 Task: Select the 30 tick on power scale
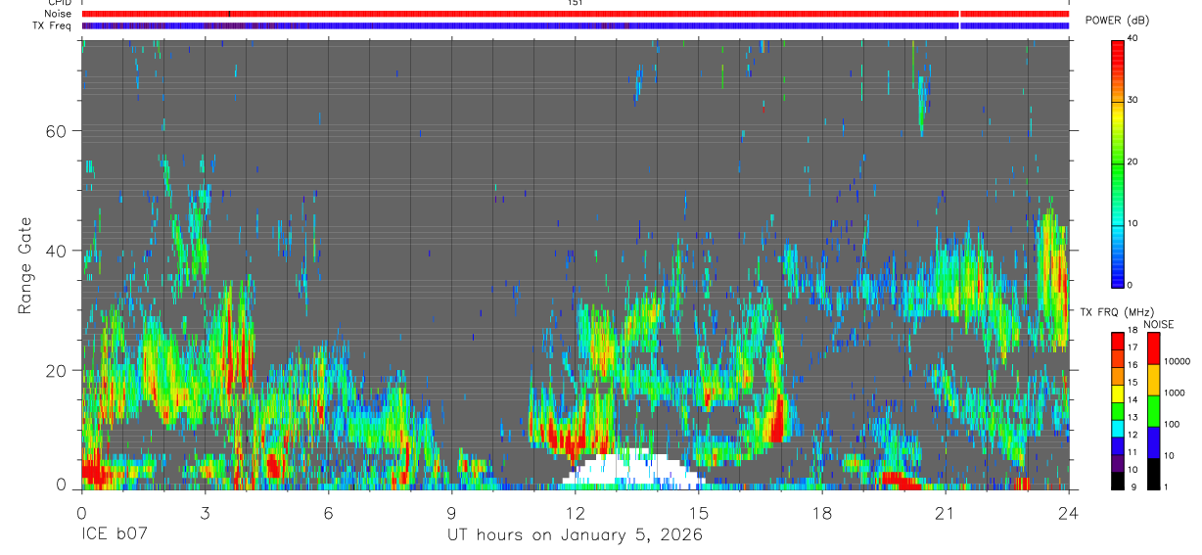coord(1133,100)
